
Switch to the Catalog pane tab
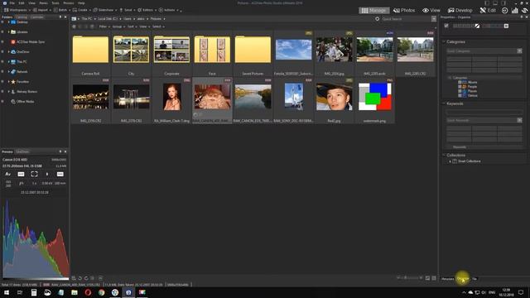(x=22, y=17)
